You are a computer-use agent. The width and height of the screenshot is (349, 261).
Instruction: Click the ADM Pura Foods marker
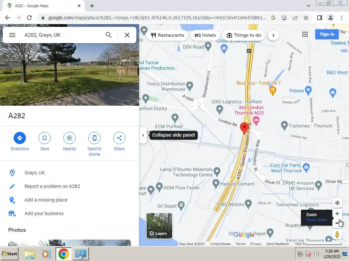coord(159,187)
